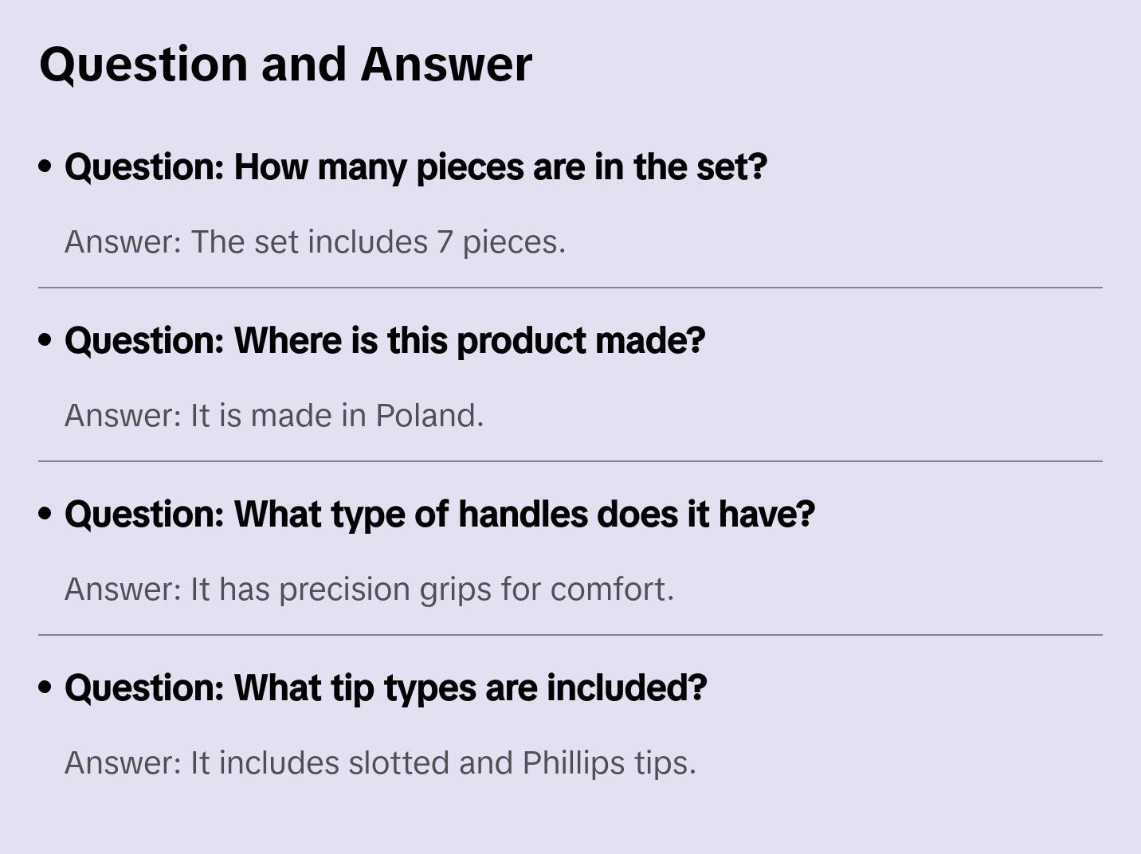Select the slotted and Phillips tips answer
Viewport: 1141px width, 854px height.
pyautogui.click(x=380, y=763)
